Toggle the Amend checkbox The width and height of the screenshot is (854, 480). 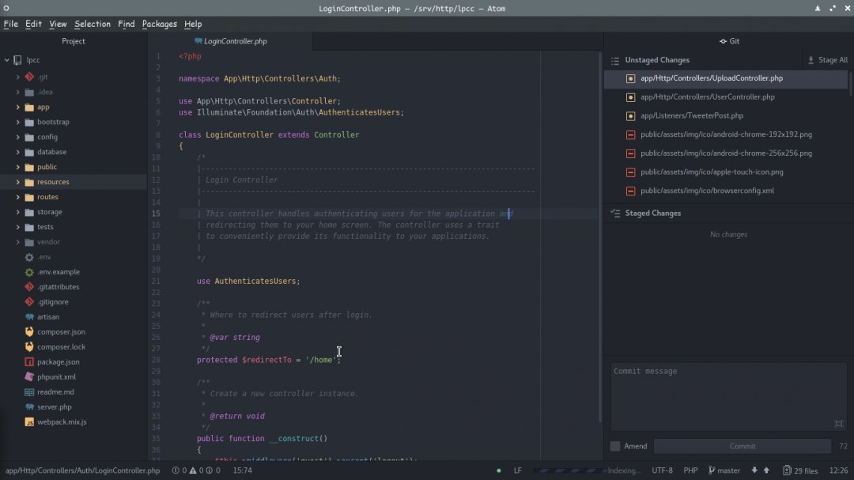615,446
